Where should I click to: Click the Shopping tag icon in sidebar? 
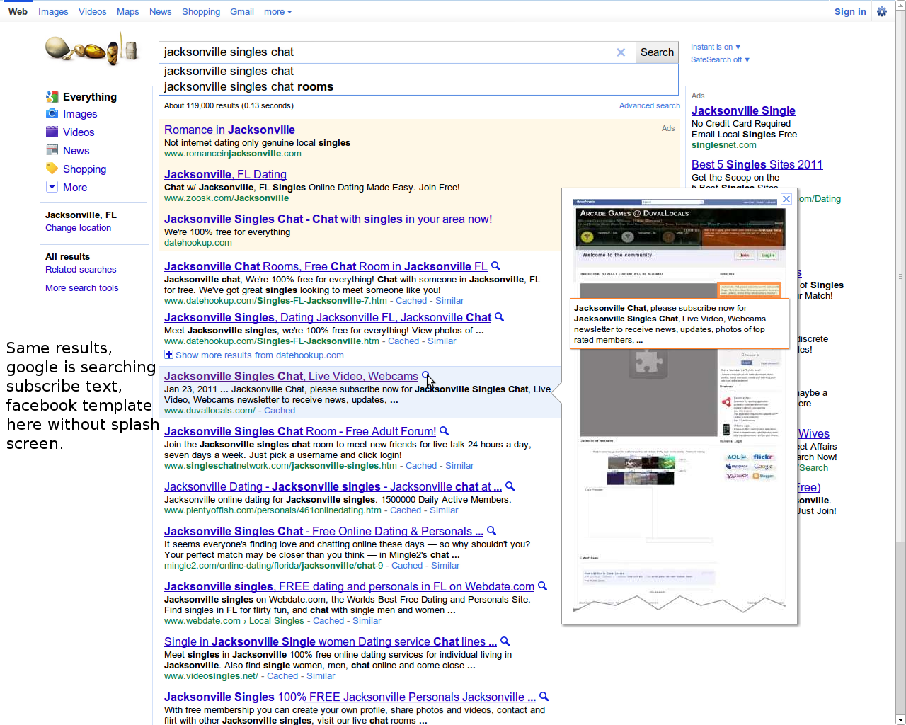[52, 169]
